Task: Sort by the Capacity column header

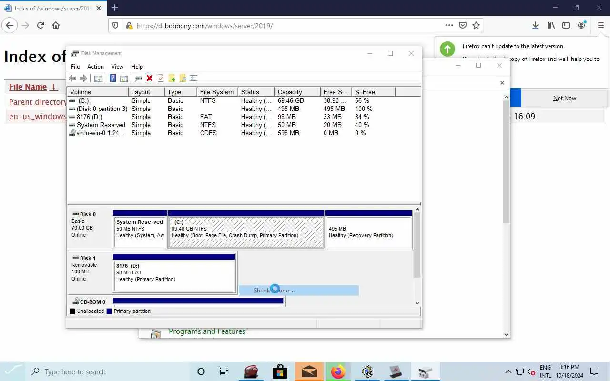Action: 297,92
